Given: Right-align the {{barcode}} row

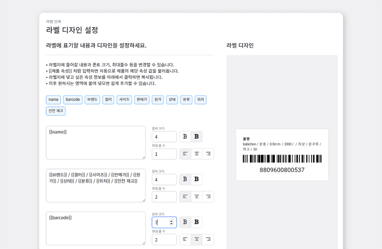Looking at the screenshot, I should pos(208,239).
